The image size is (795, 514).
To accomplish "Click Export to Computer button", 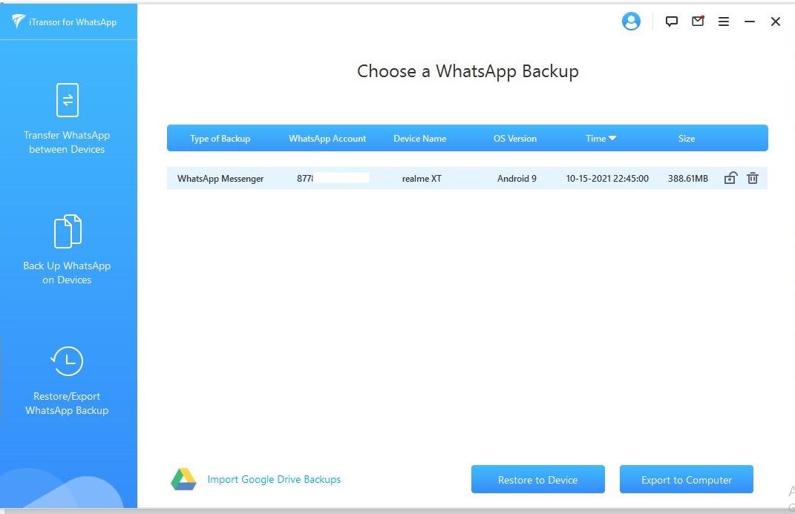I will 687,479.
